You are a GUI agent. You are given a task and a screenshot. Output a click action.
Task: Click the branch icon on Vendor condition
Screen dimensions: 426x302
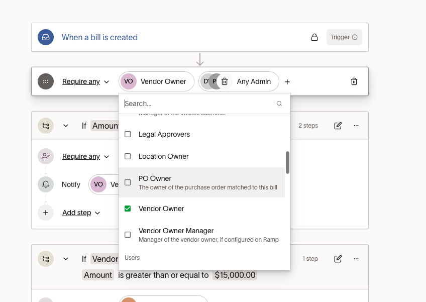[46, 259]
